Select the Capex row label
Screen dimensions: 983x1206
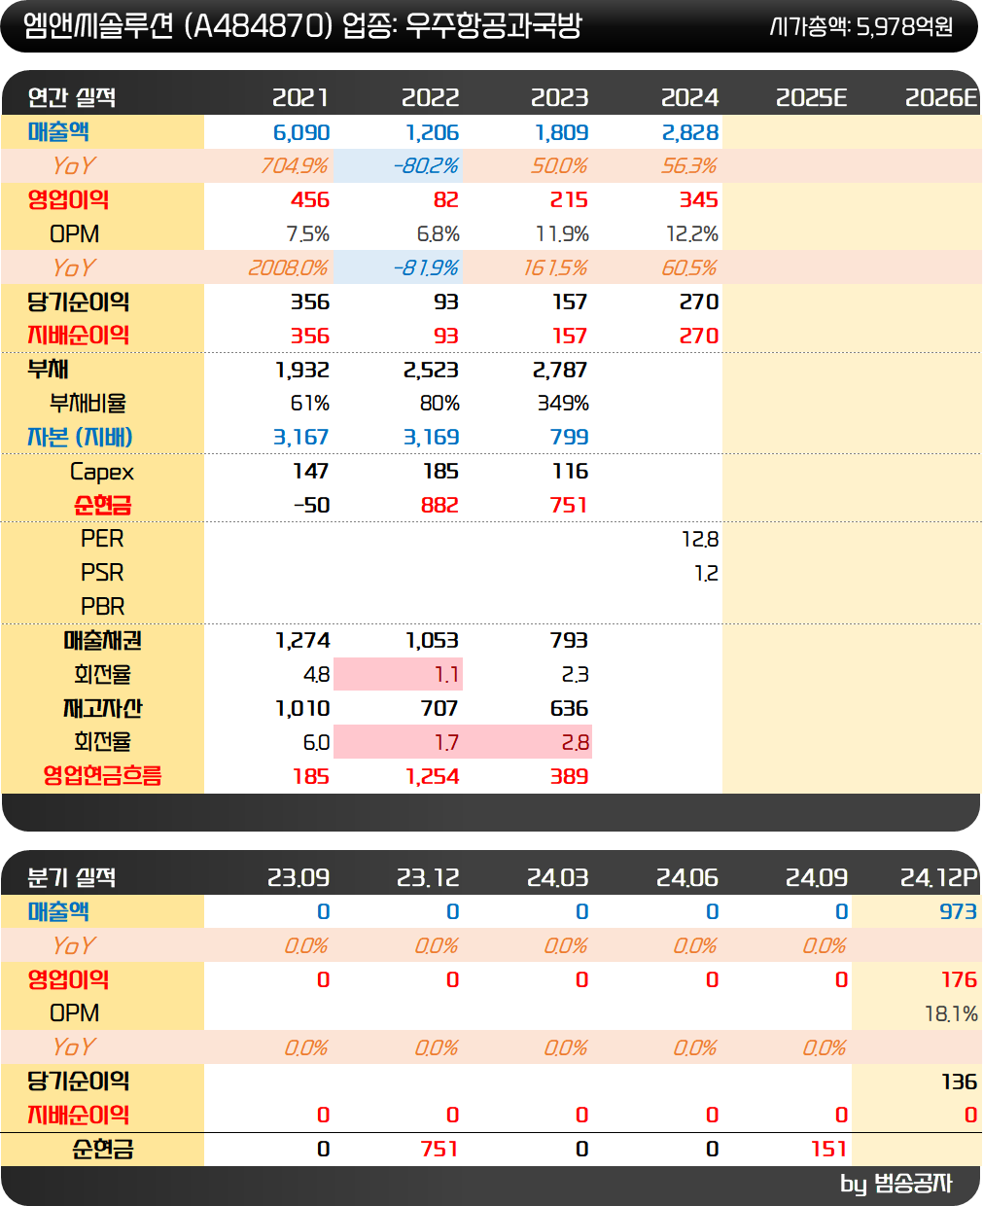(x=102, y=472)
